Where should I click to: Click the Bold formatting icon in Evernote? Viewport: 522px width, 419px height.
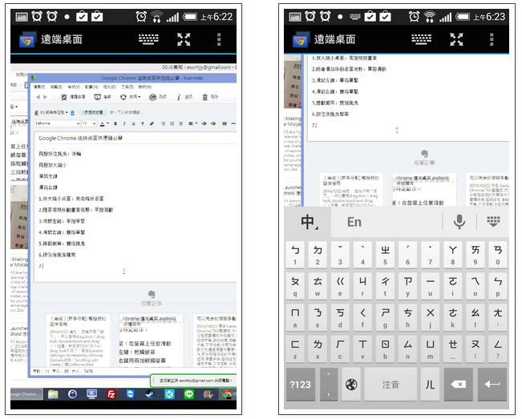(x=115, y=123)
